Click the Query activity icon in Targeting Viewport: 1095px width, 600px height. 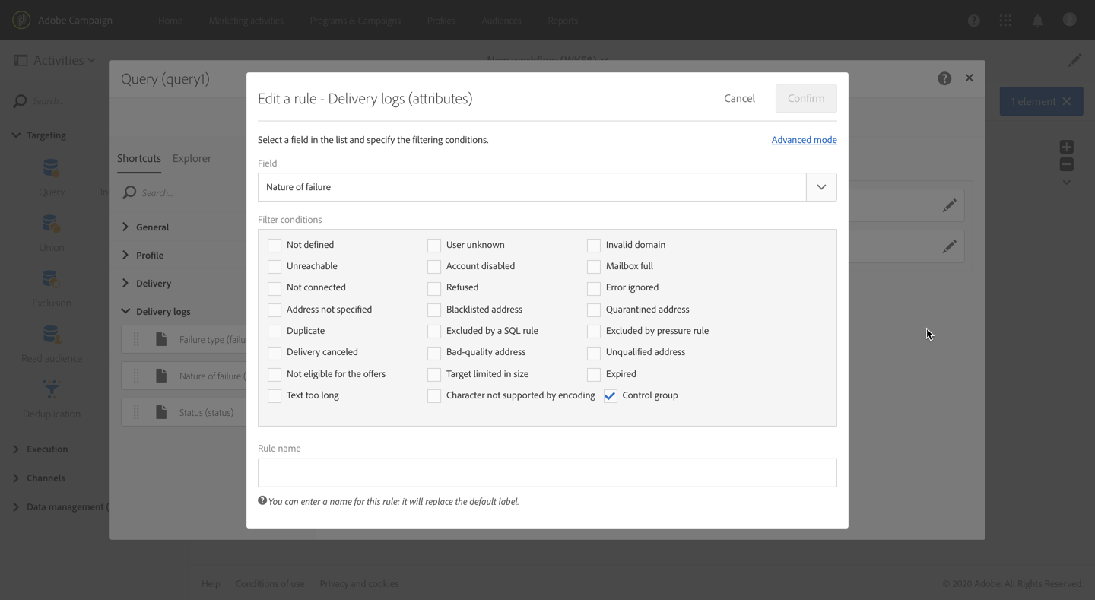click(51, 169)
